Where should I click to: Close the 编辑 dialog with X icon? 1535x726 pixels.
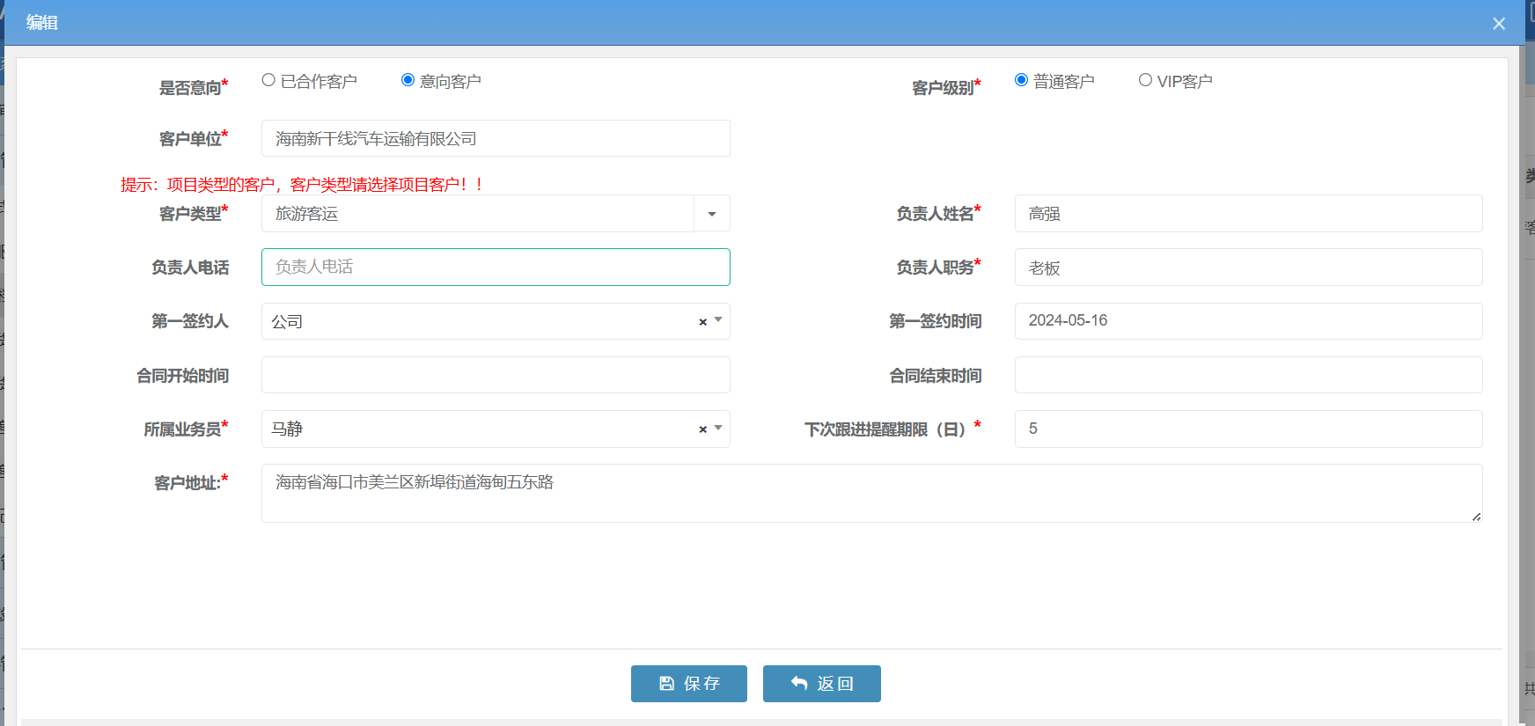tap(1499, 24)
